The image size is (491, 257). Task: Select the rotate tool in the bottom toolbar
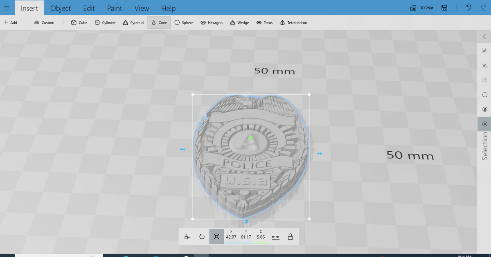tap(202, 236)
